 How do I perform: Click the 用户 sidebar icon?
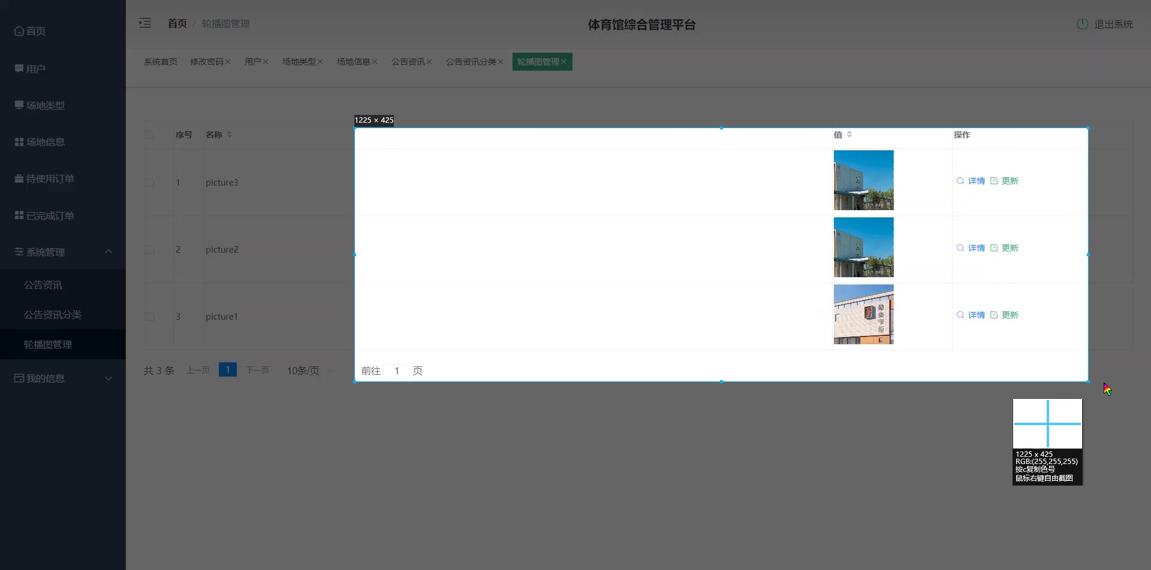tap(19, 68)
